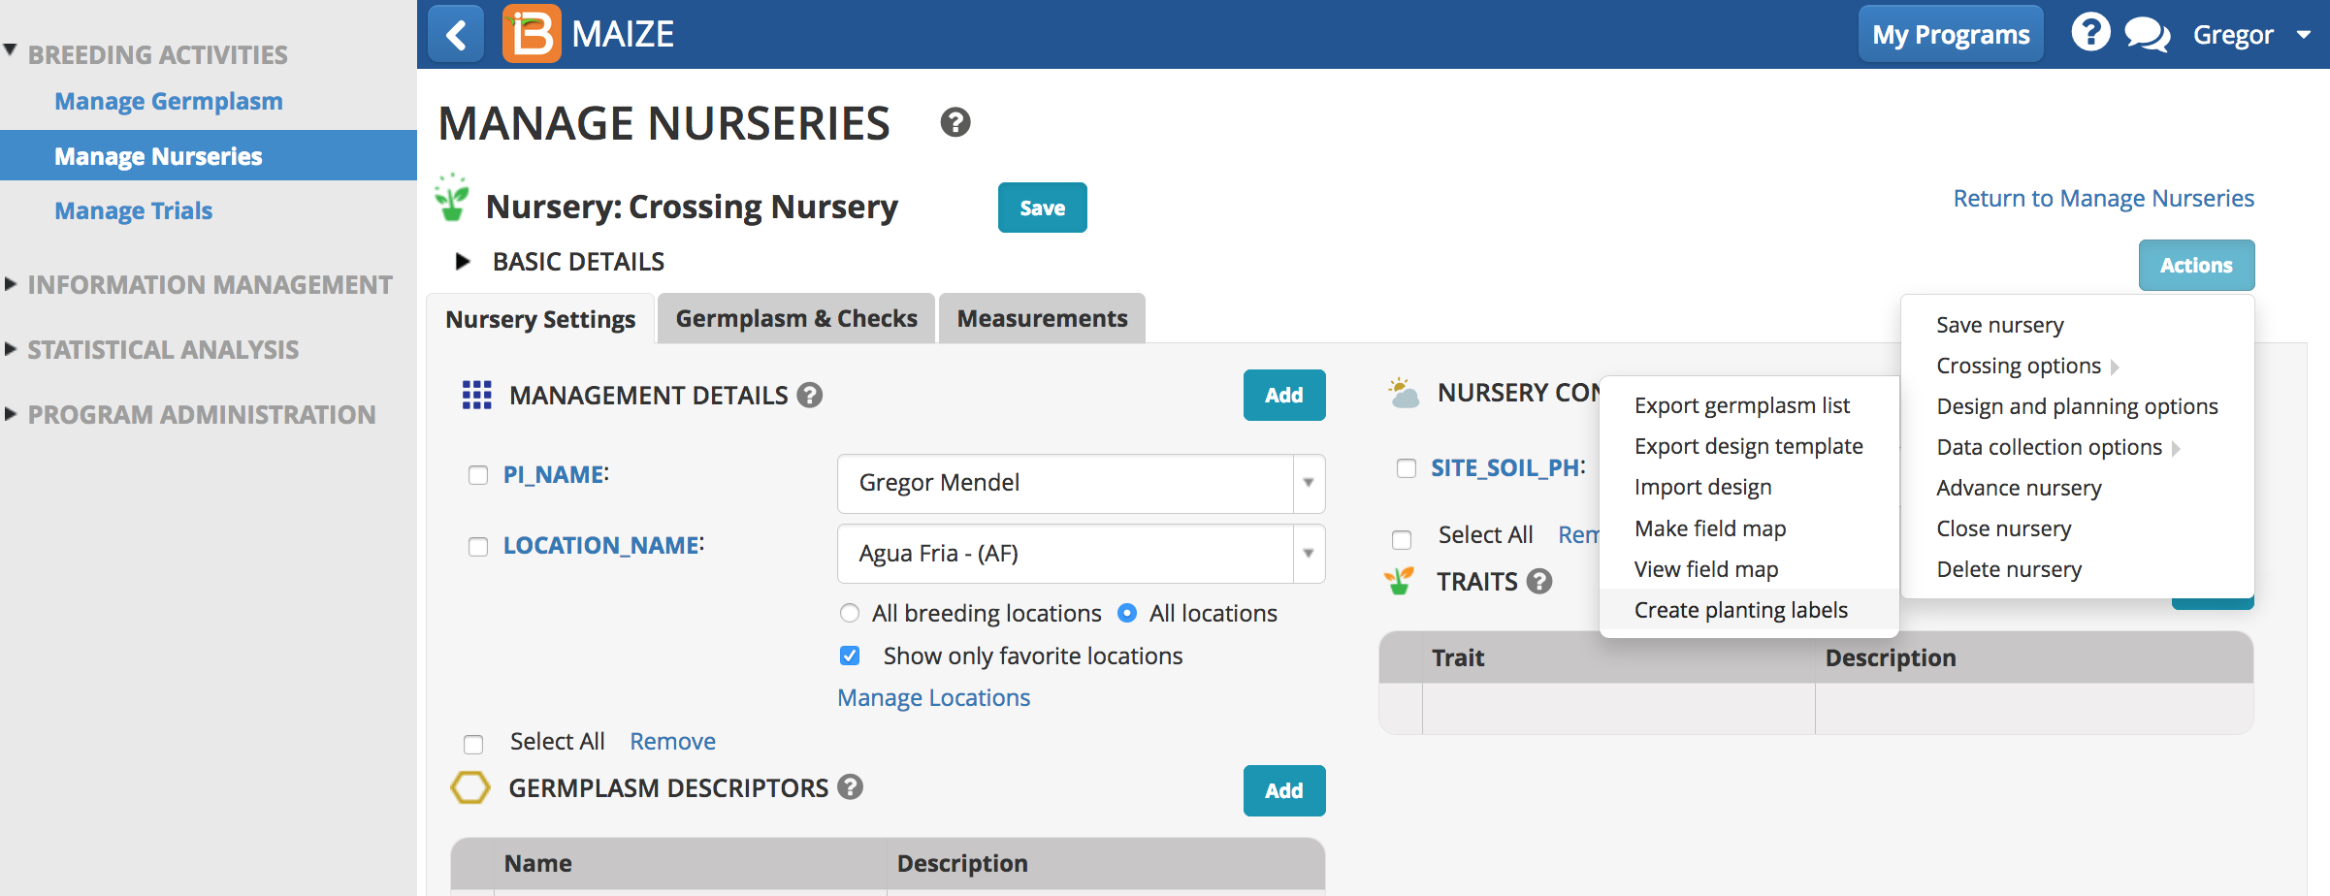Check Select All under Nursery Conditions
This screenshot has width=2330, height=896.
pyautogui.click(x=1402, y=539)
